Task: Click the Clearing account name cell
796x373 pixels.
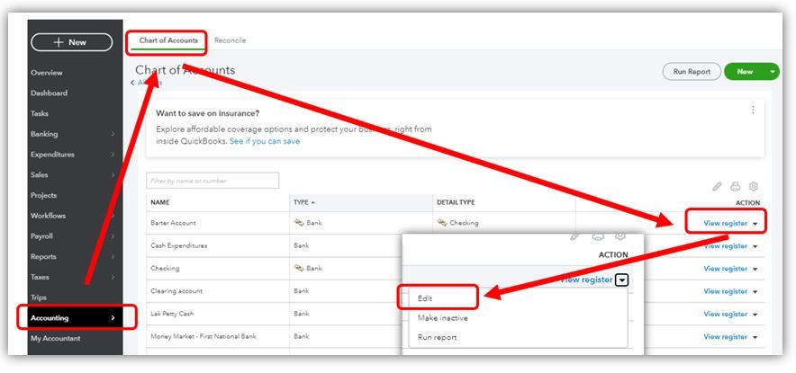Action: (x=176, y=291)
